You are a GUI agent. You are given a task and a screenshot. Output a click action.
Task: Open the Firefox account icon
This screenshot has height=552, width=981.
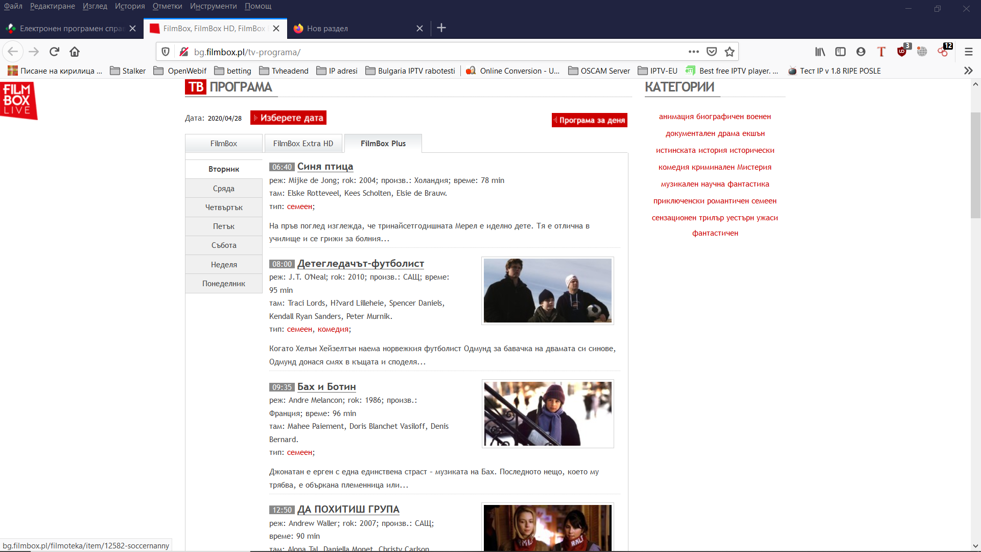tap(861, 52)
